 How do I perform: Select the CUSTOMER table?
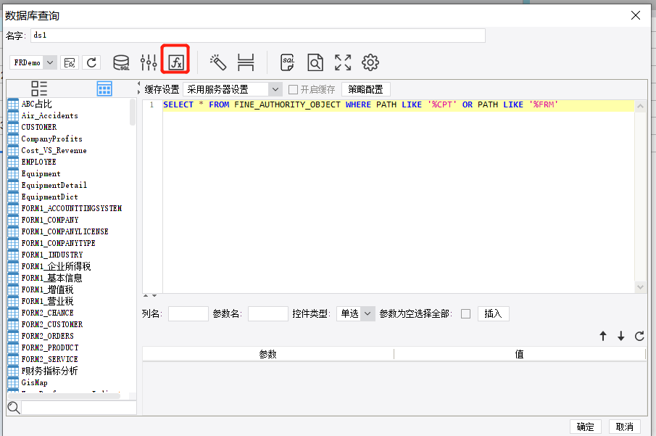(x=39, y=127)
